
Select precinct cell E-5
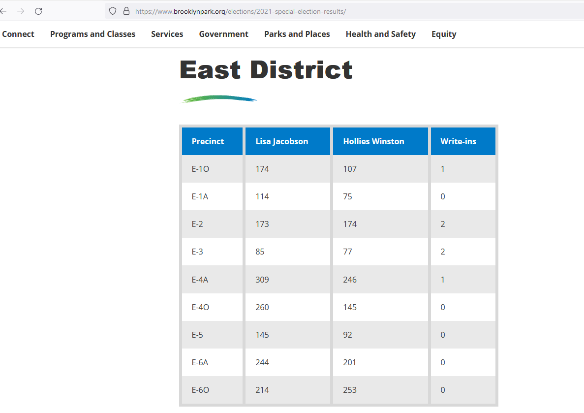[212, 335]
